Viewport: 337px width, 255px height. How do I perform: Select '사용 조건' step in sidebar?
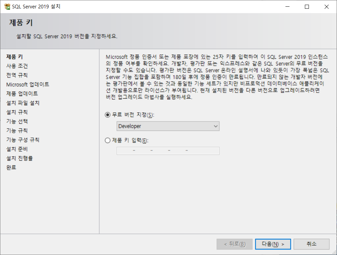17,66
